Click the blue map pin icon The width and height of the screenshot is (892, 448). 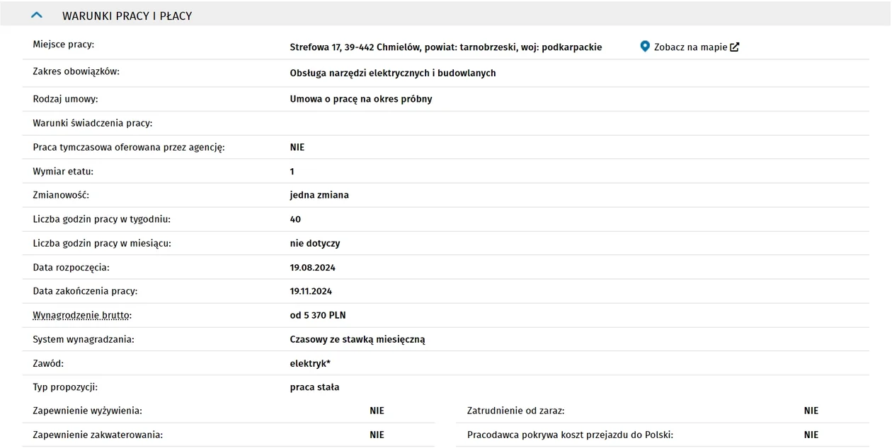tap(645, 47)
